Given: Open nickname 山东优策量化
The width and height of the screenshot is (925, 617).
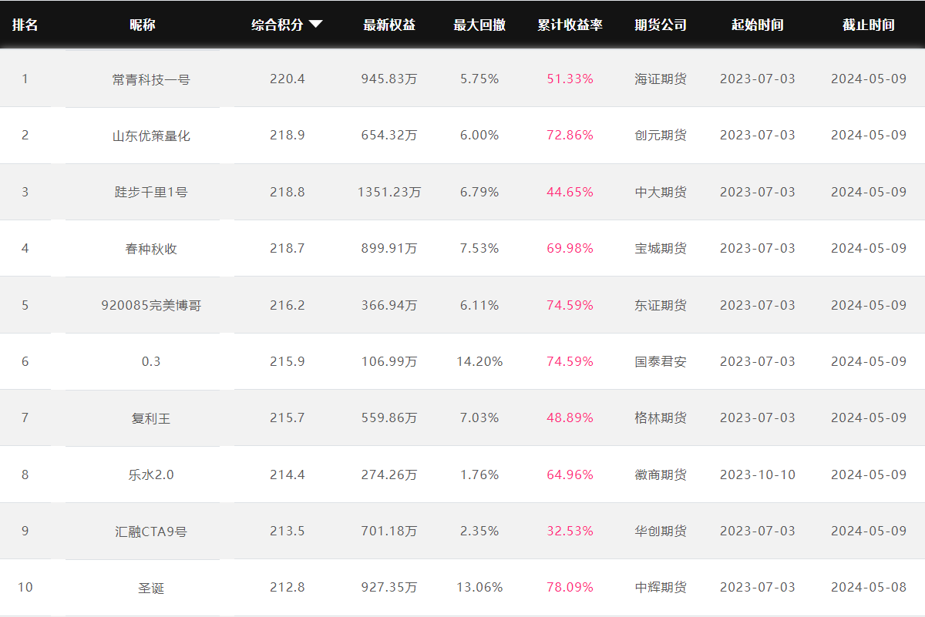Looking at the screenshot, I should [151, 136].
